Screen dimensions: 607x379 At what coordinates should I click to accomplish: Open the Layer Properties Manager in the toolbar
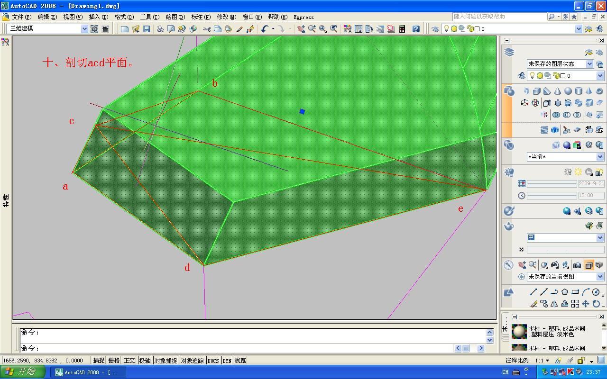(435, 29)
